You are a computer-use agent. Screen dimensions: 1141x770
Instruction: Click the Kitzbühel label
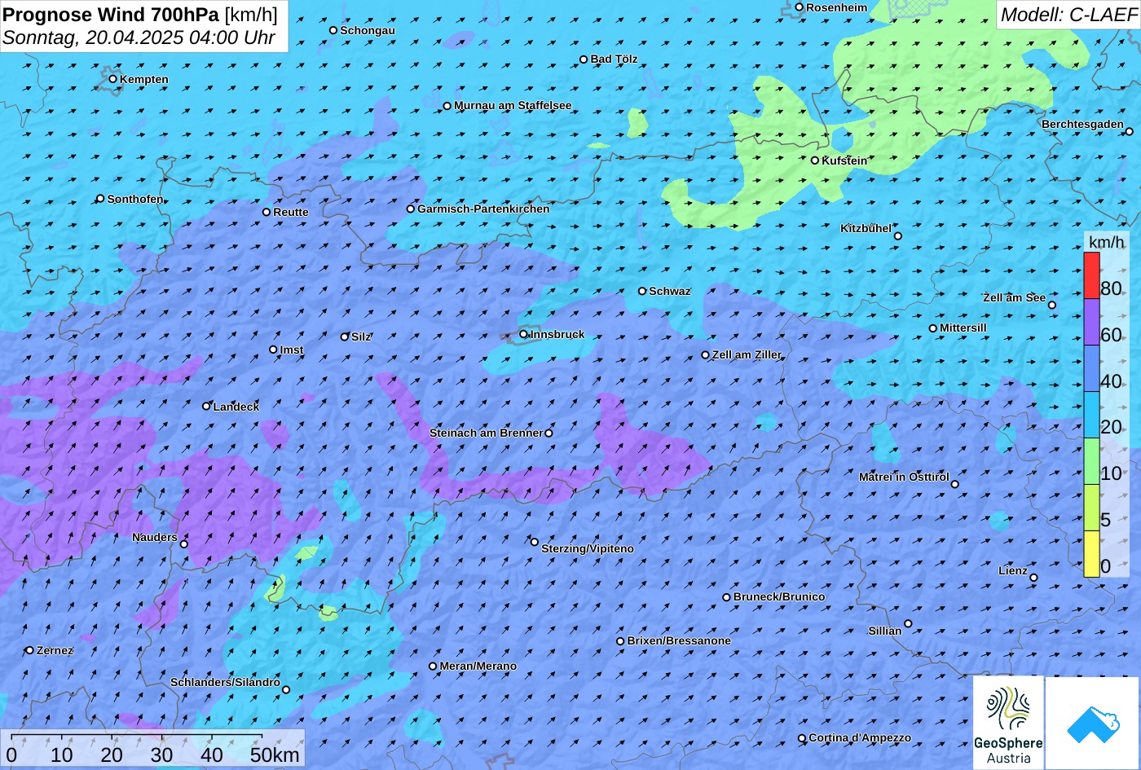866,228
